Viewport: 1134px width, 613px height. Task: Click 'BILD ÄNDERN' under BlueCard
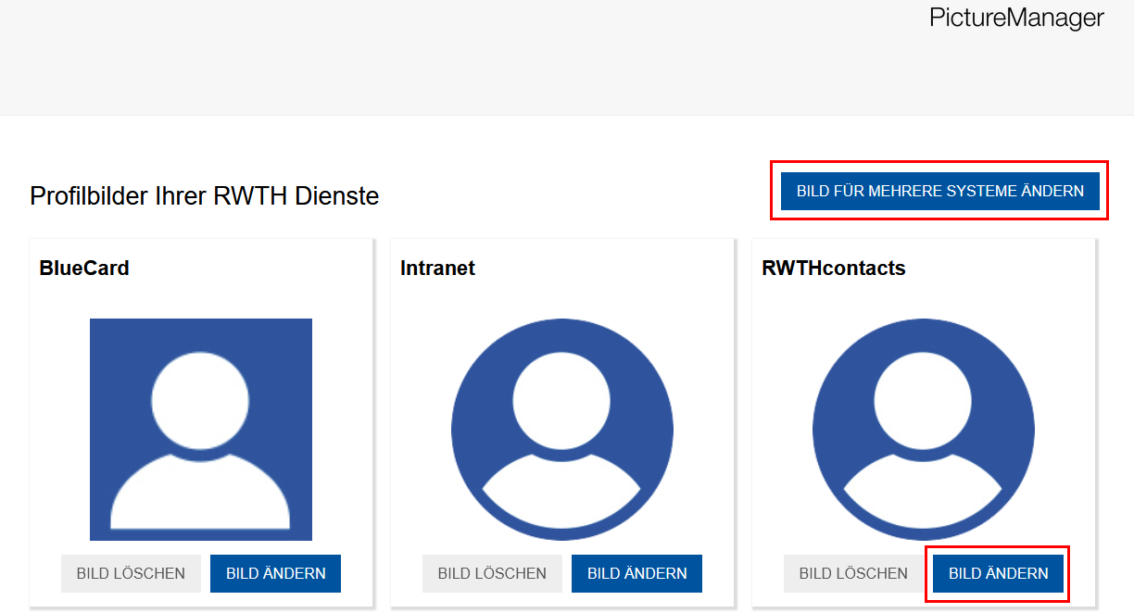tap(275, 573)
